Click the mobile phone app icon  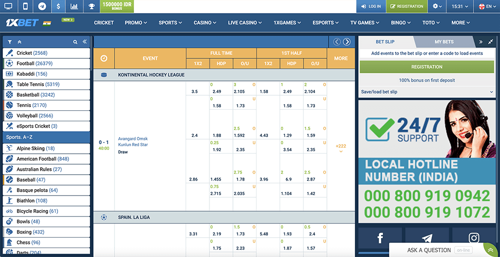[x=25, y=6]
